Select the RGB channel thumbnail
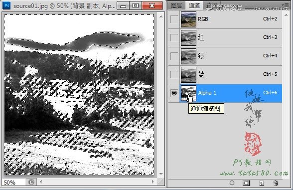 tap(188, 19)
